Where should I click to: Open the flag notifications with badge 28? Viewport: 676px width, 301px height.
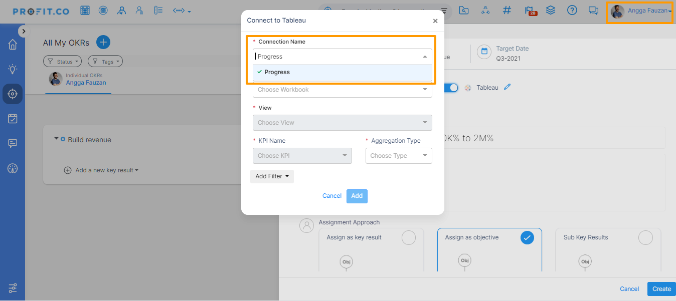click(x=530, y=11)
